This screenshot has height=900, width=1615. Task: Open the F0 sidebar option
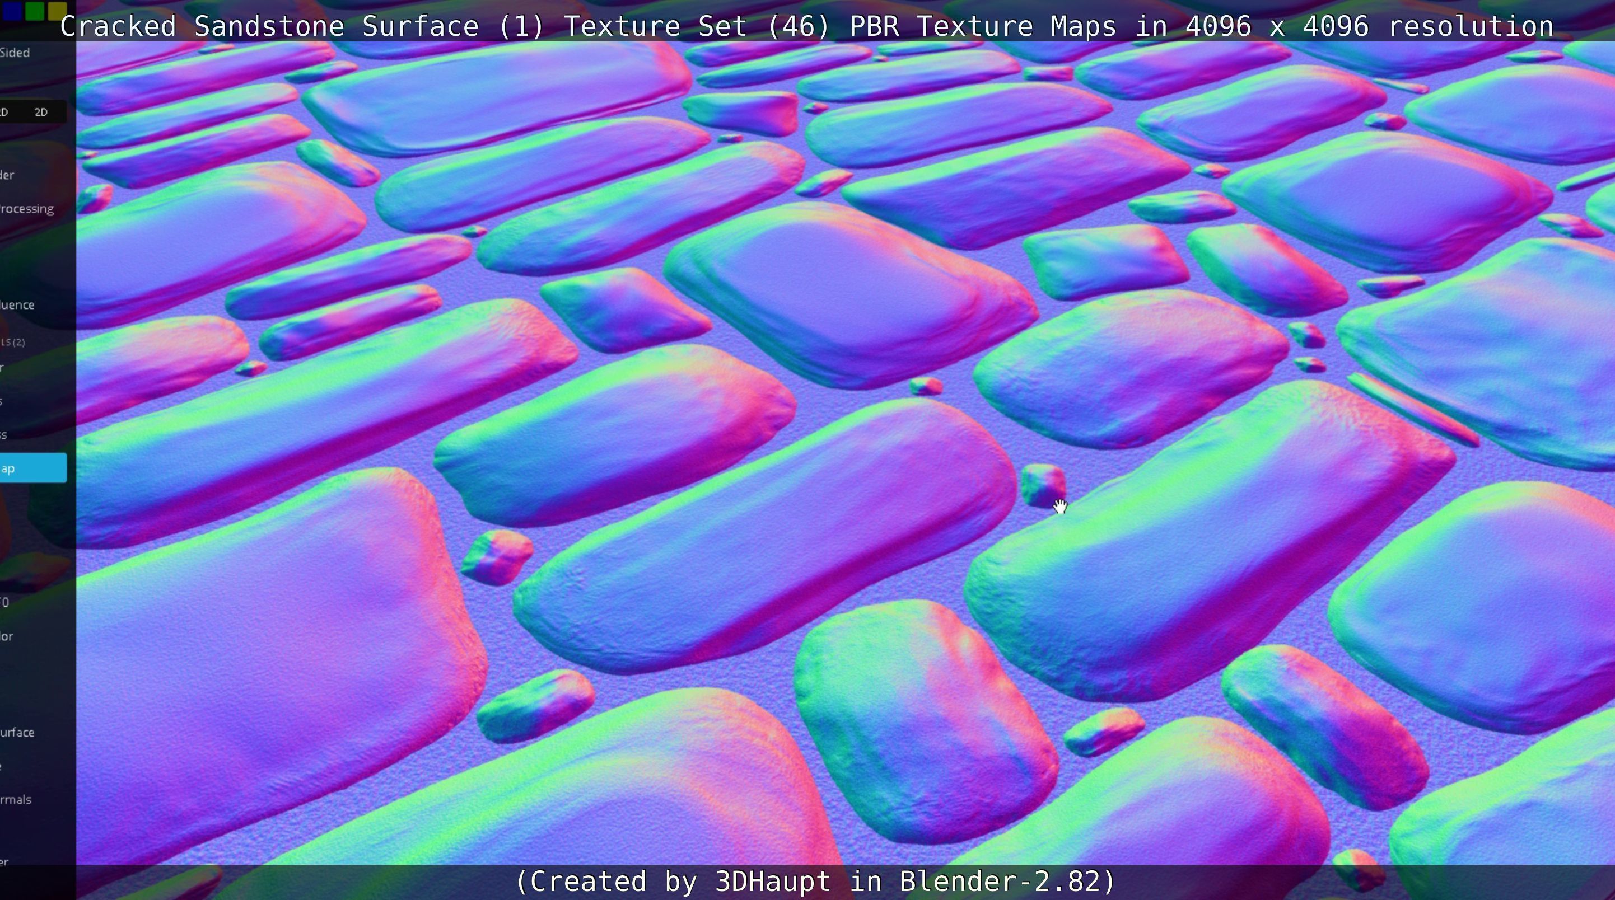coord(5,602)
